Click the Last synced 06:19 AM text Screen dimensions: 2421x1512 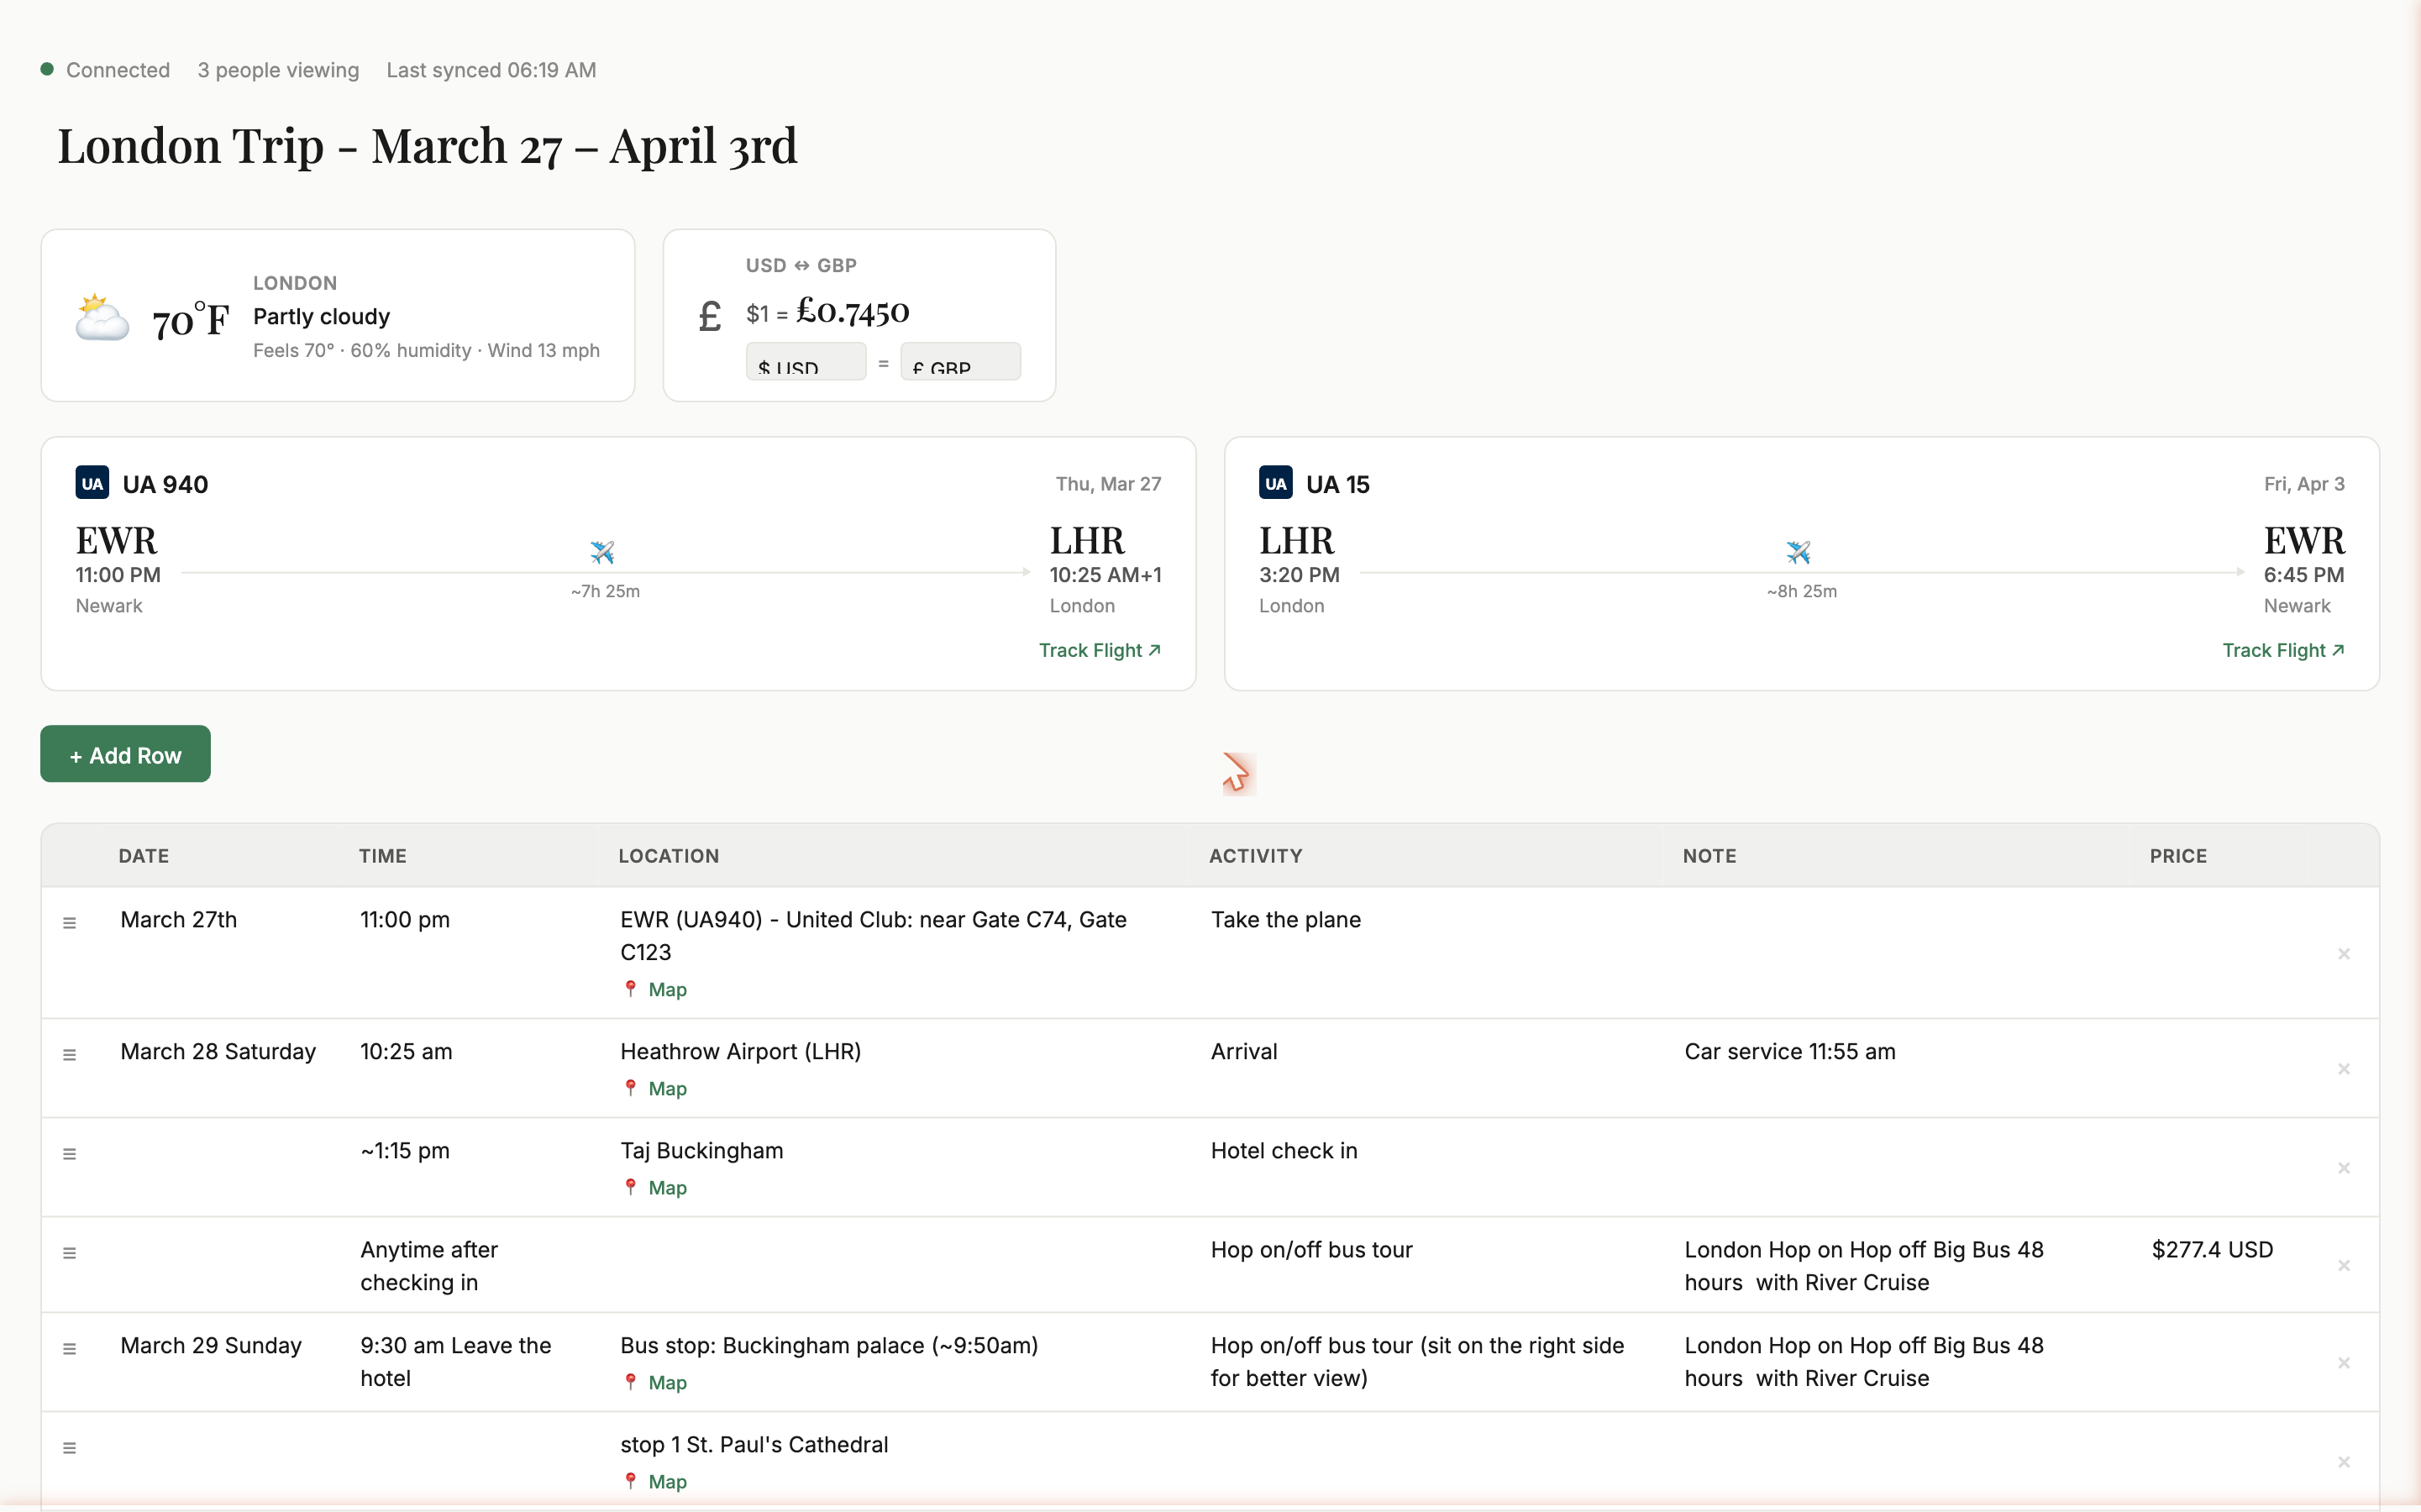click(x=491, y=70)
